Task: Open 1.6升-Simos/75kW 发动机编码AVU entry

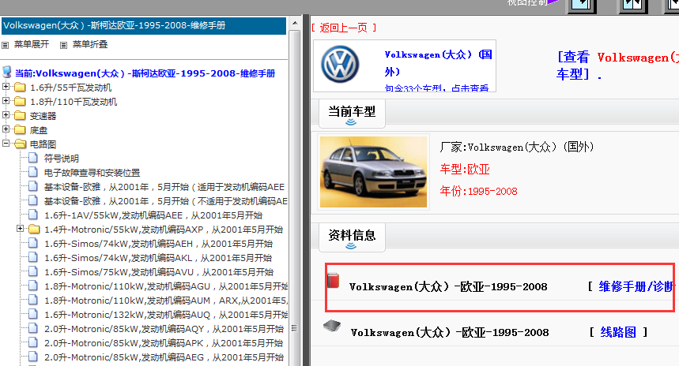Action: [159, 272]
